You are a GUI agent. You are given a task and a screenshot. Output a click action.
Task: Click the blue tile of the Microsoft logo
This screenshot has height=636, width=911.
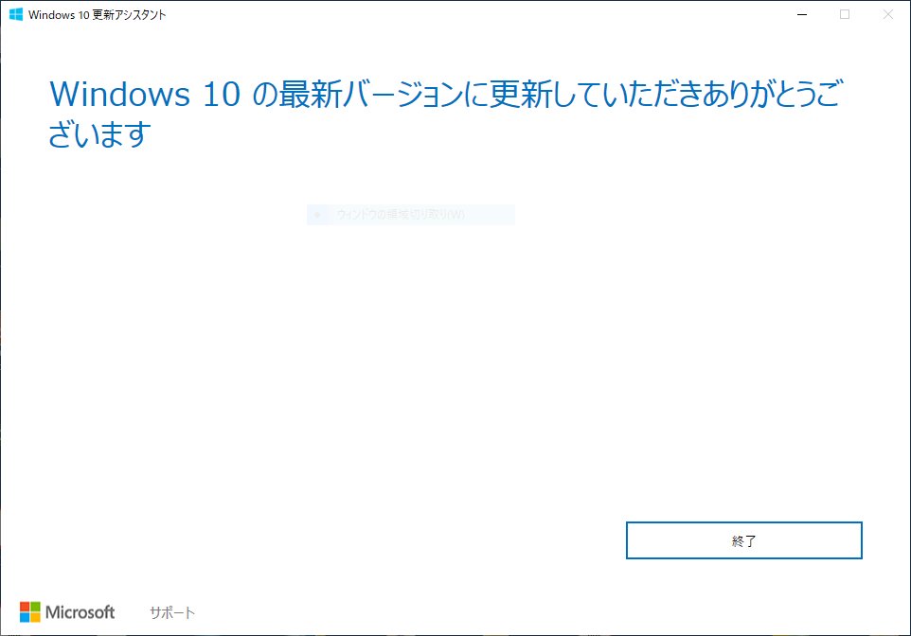click(25, 616)
